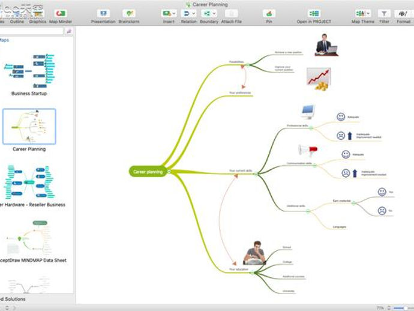
Task: Click the Insert topic icon
Action: (167, 13)
